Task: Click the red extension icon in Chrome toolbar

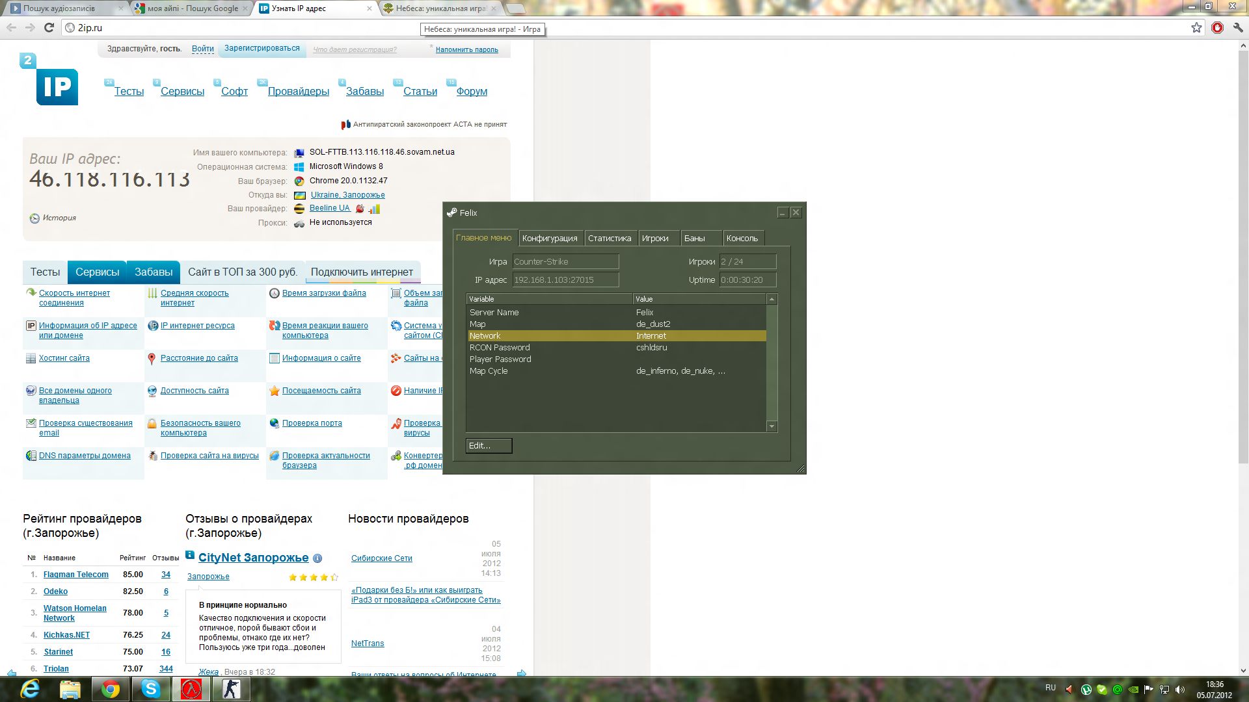Action: [x=1217, y=27]
